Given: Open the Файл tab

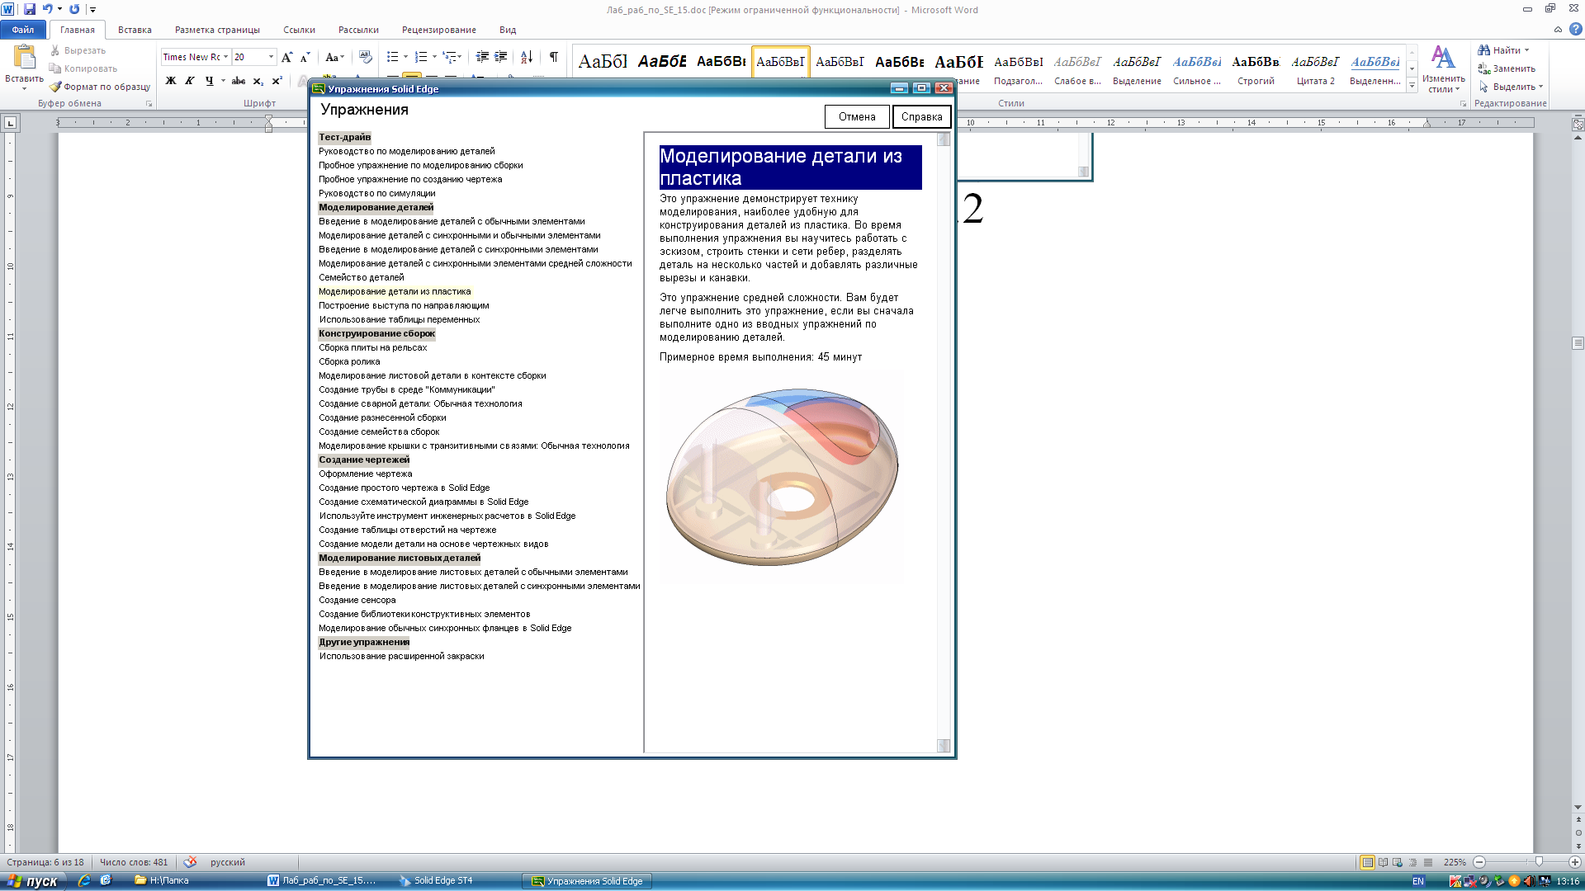Looking at the screenshot, I should click(x=23, y=30).
